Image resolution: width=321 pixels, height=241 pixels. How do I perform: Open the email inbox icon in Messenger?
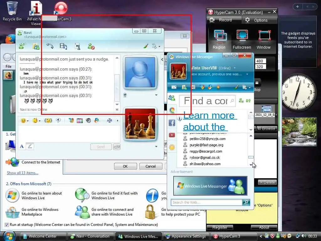174,87
